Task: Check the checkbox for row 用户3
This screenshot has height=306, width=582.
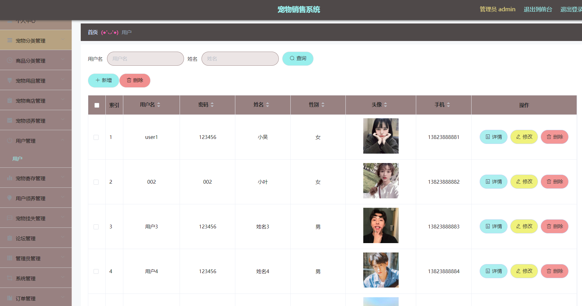Action: (96, 227)
